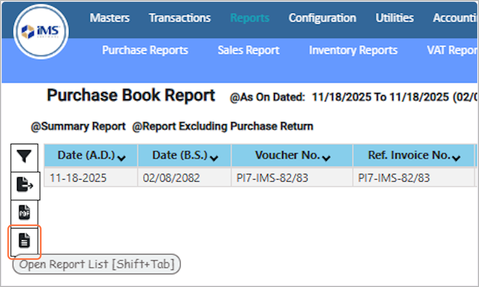
Task: Expand the Date (B.S.) column dropdown arrow
Action: click(x=214, y=157)
